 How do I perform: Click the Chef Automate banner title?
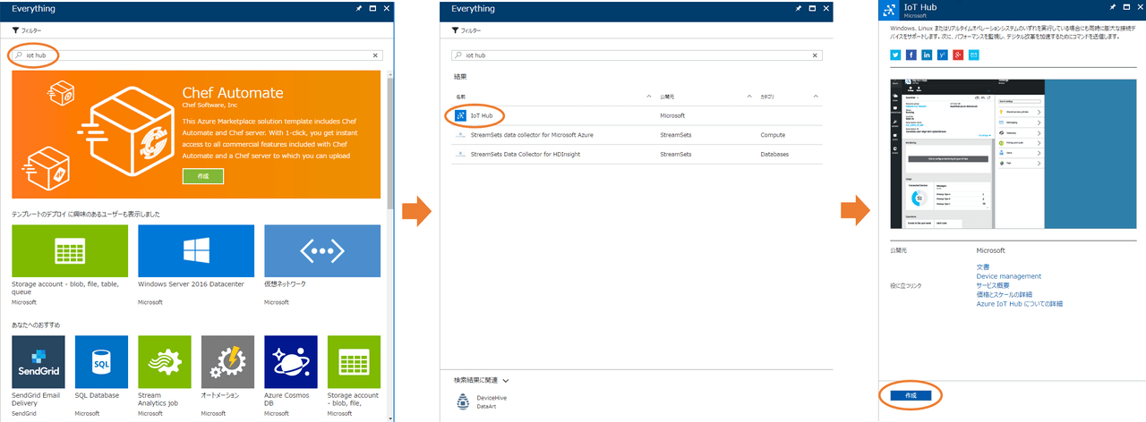(x=233, y=92)
